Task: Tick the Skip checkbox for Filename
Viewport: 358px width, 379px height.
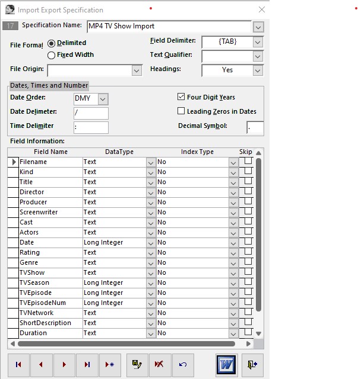Action: [248, 161]
